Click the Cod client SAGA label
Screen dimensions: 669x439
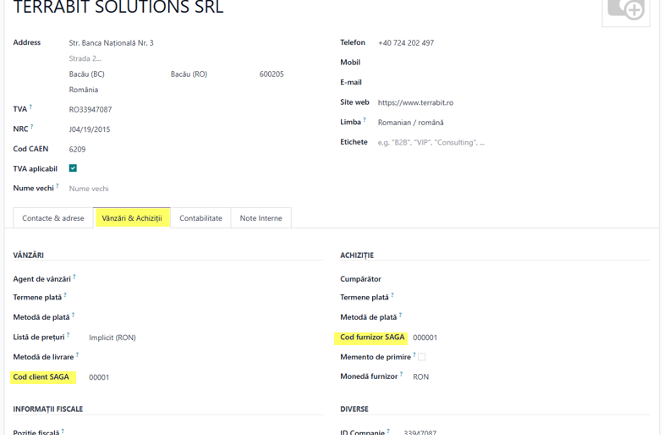pyautogui.click(x=41, y=376)
